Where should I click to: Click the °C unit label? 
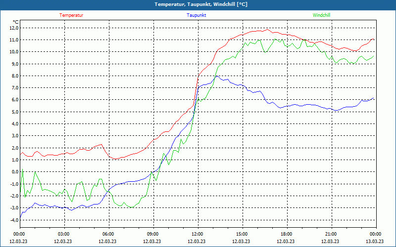point(16,22)
